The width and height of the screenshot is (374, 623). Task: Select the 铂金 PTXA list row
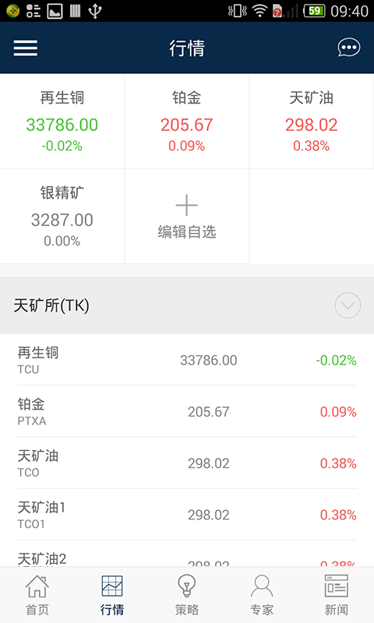[187, 411]
